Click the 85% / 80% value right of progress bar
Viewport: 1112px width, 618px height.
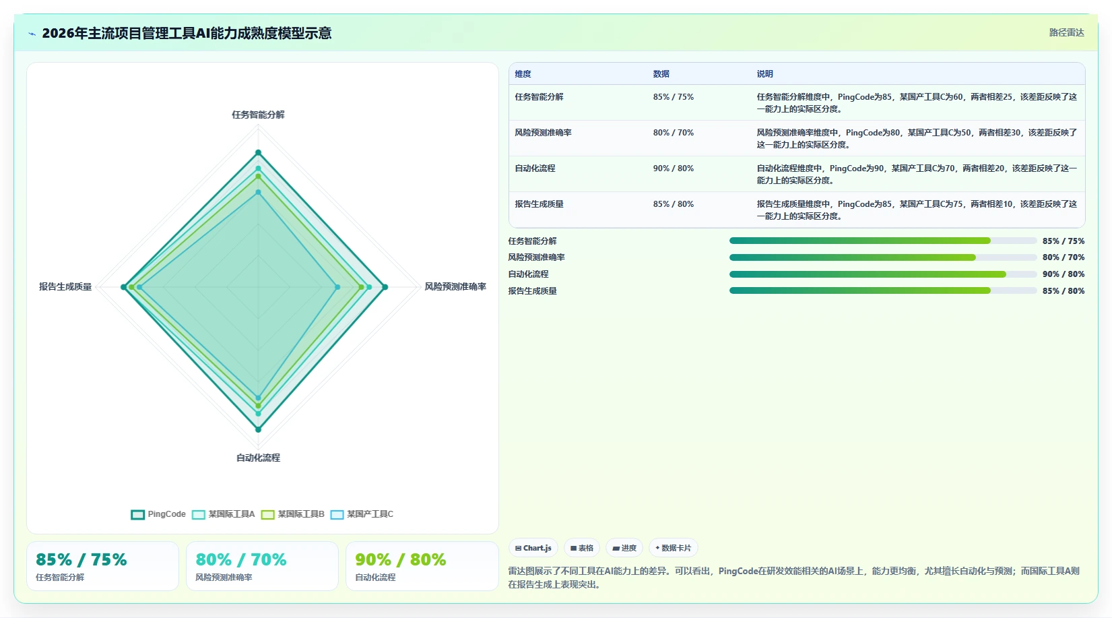pos(1064,291)
